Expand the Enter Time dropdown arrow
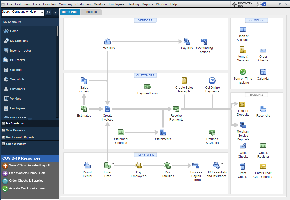This screenshot has height=200, width=290. click(113, 164)
